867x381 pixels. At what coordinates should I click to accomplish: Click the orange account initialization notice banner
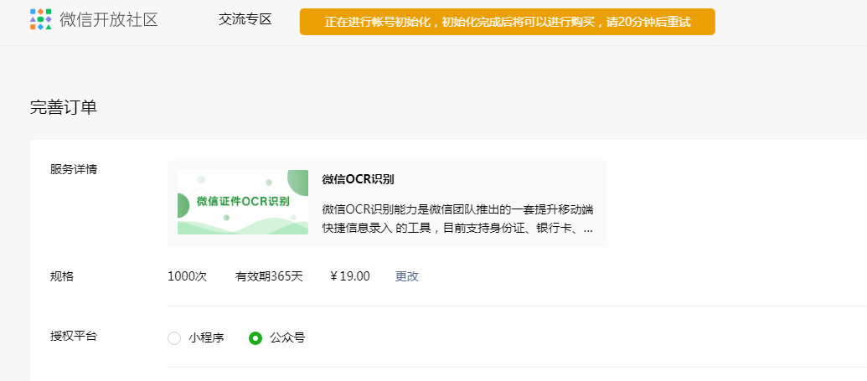click(507, 22)
